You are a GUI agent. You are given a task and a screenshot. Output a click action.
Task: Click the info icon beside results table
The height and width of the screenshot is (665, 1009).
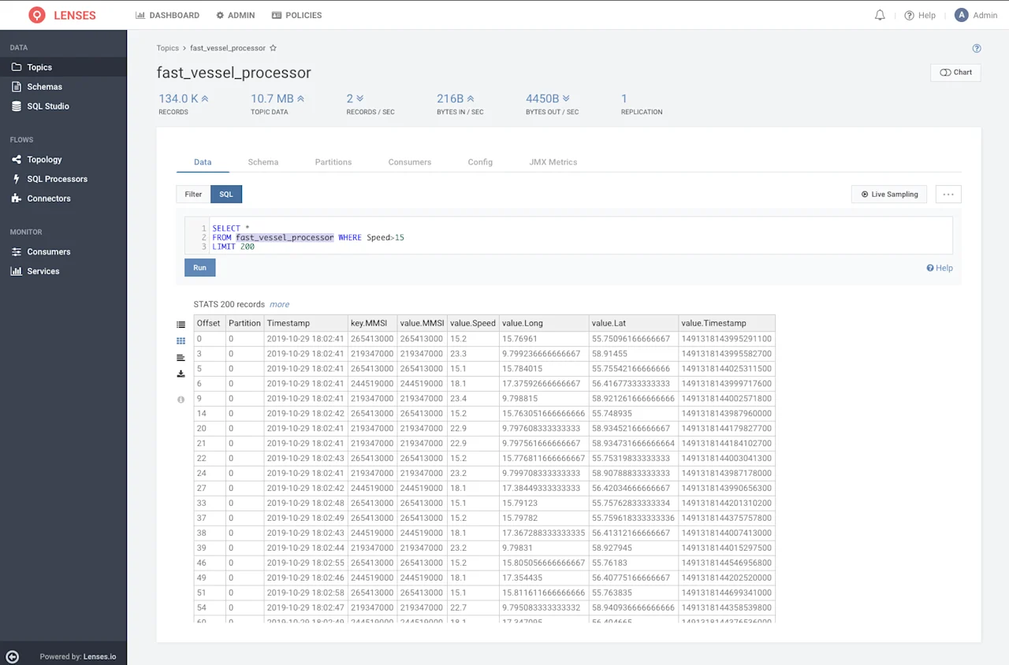pos(181,399)
